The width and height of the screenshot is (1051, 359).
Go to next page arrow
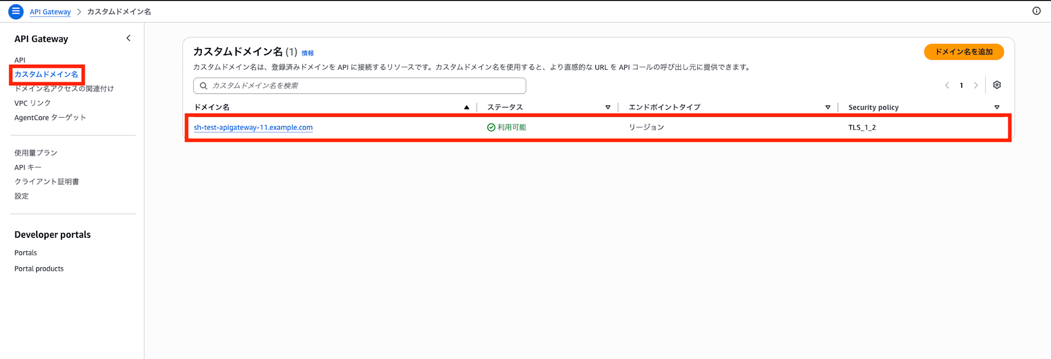coord(976,86)
